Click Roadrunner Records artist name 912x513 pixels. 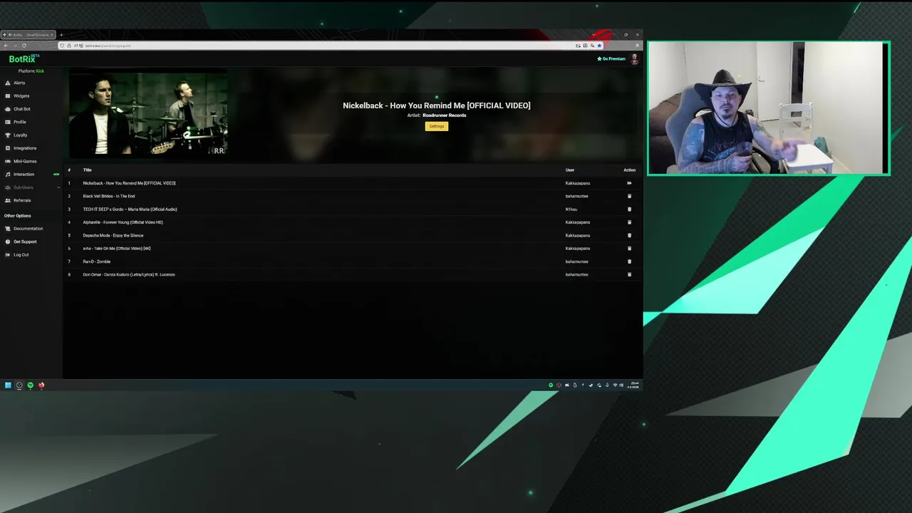point(444,115)
